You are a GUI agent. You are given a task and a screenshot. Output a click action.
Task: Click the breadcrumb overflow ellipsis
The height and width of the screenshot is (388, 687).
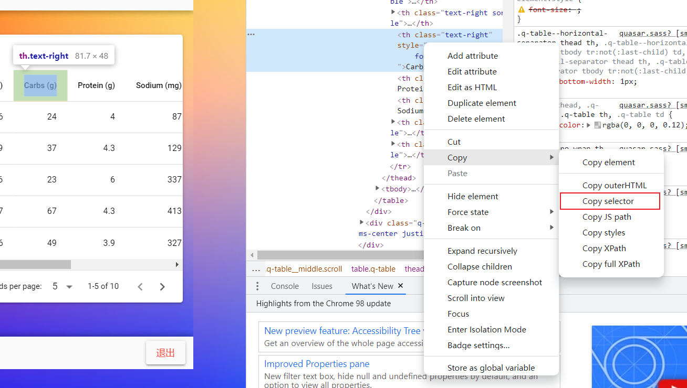coord(256,270)
